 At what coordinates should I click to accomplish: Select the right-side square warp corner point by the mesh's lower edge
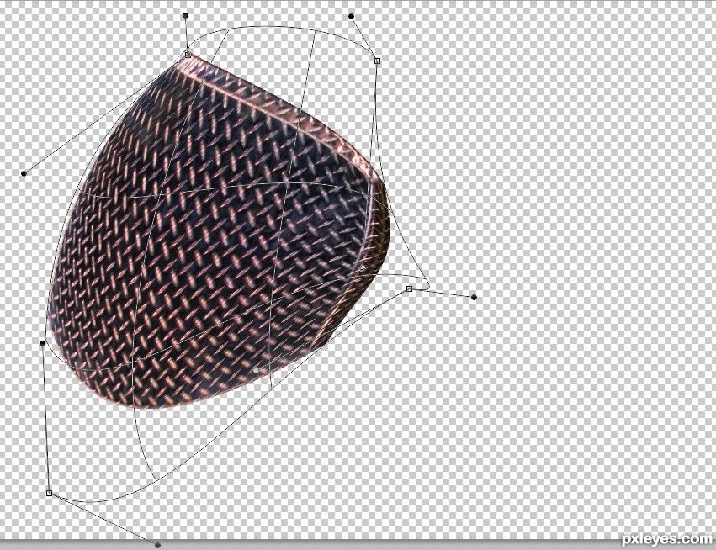(409, 289)
